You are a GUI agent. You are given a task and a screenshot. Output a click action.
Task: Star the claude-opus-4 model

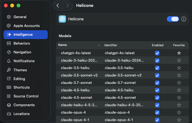tap(179, 112)
